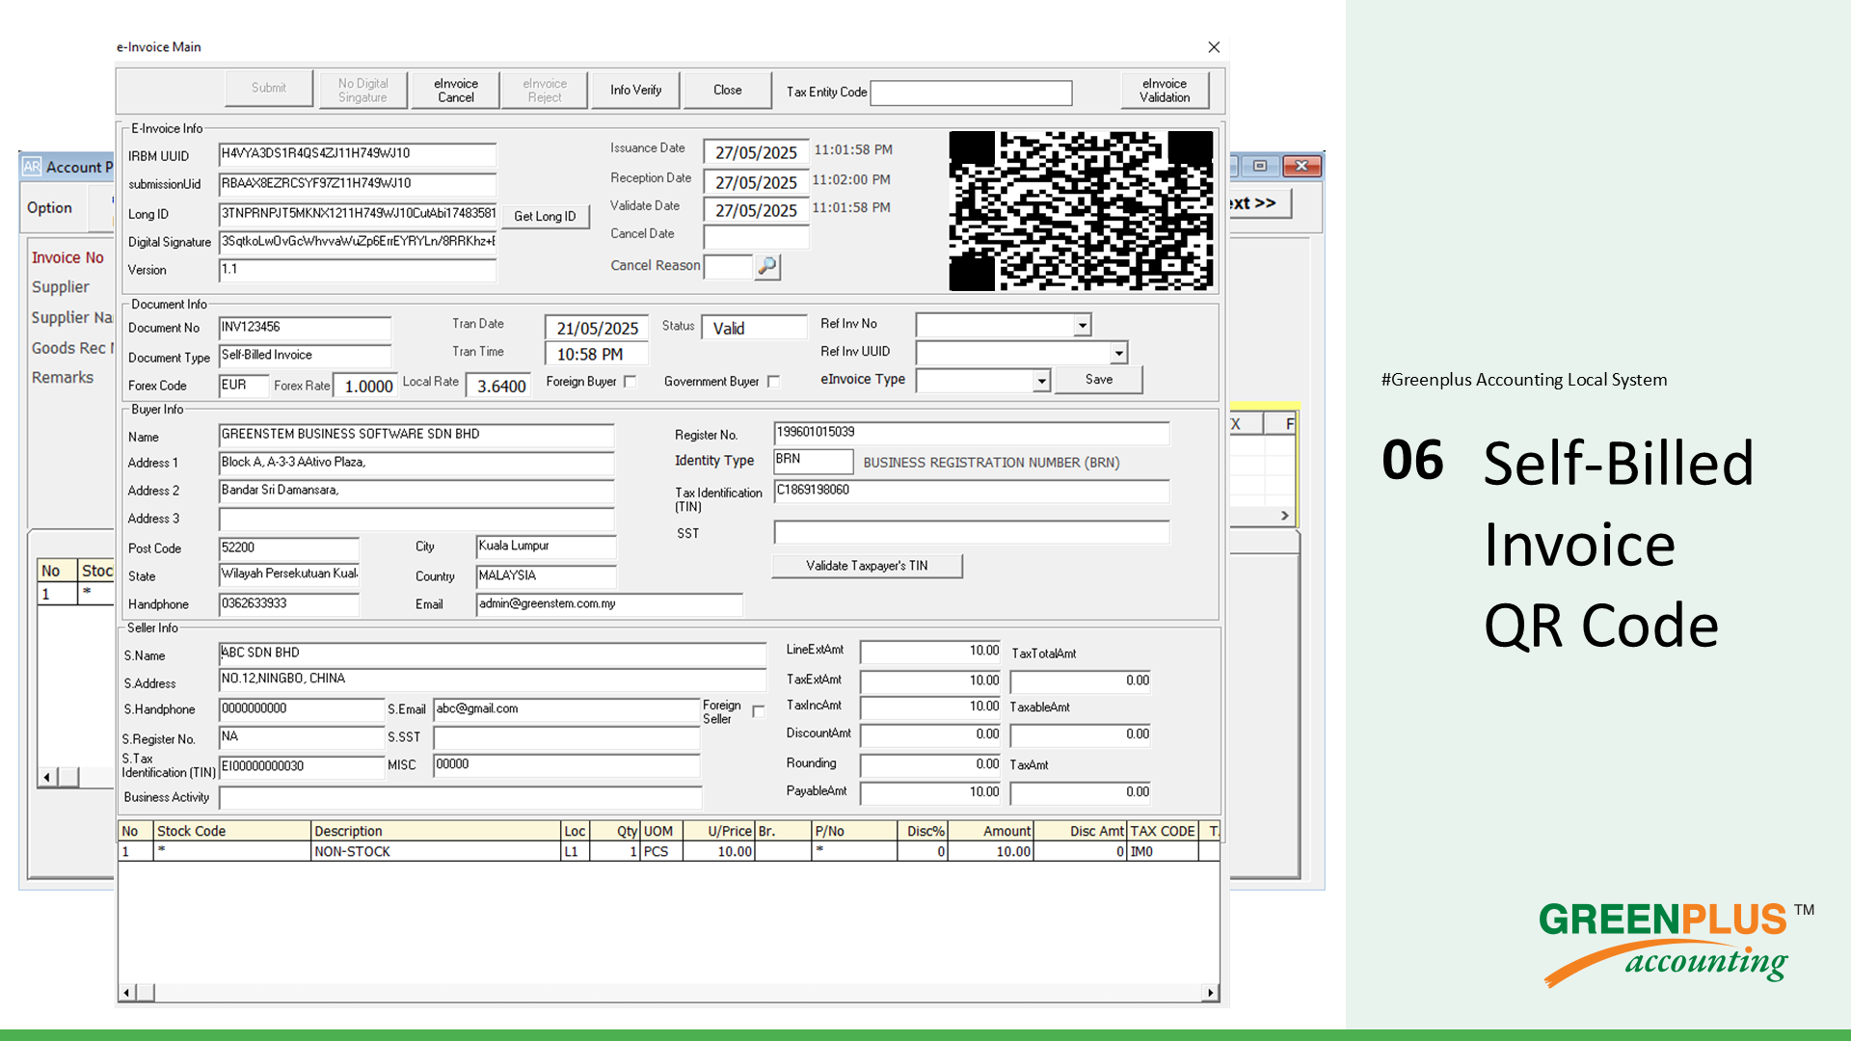Click the Account window icon in background

click(32, 167)
